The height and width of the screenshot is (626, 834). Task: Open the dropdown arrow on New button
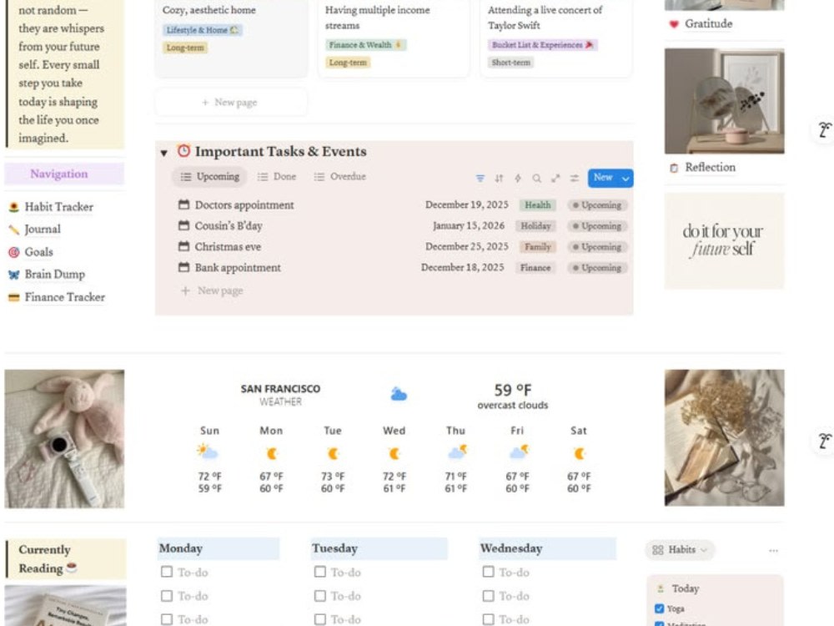pyautogui.click(x=625, y=179)
